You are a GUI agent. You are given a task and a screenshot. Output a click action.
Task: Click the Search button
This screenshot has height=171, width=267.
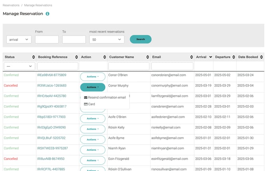(x=141, y=39)
